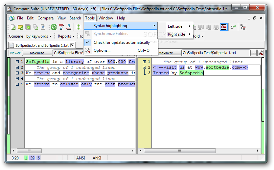Open the 'by keywords' dropdown
Image resolution: width=274 pixels, height=170 pixels.
click(39, 36)
